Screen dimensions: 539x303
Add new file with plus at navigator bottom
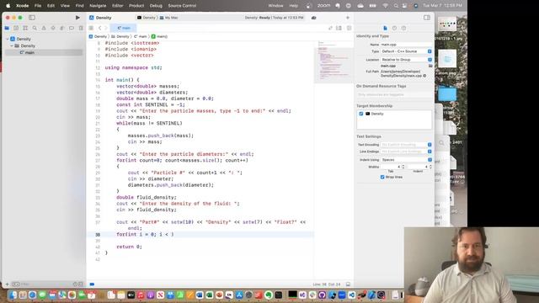click(x=7, y=284)
